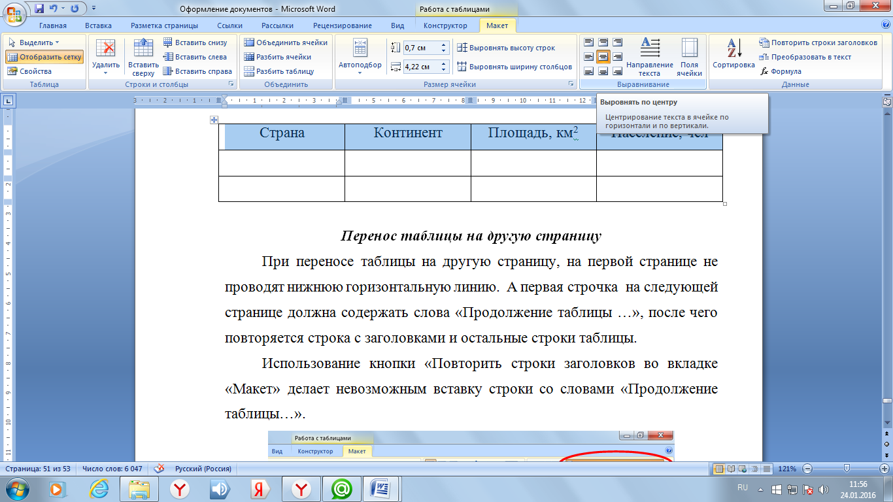Open the Удалить dropdown
Viewport: 893px width, 502px height.
pos(106,57)
